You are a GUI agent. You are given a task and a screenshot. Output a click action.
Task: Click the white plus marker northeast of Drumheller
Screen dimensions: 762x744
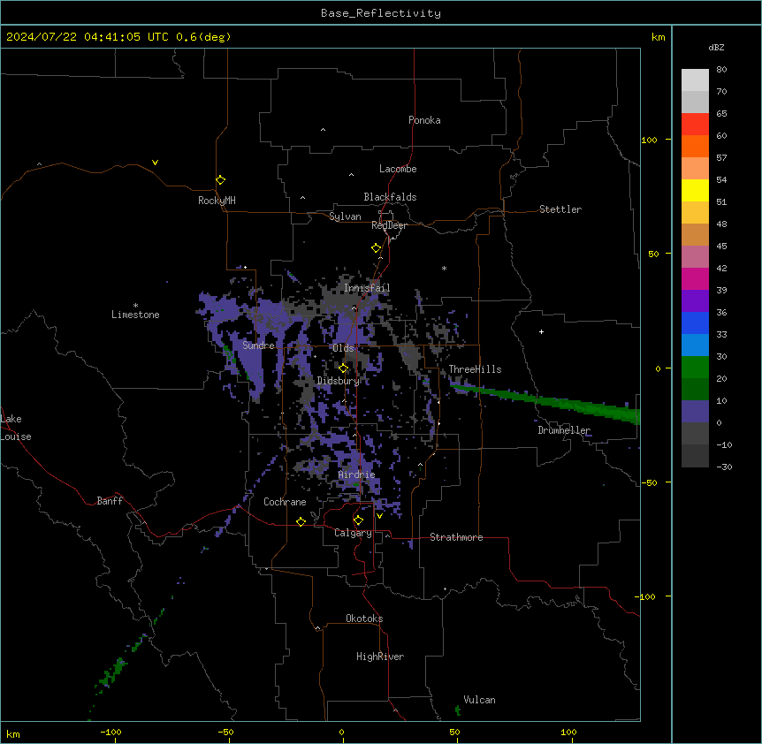541,331
